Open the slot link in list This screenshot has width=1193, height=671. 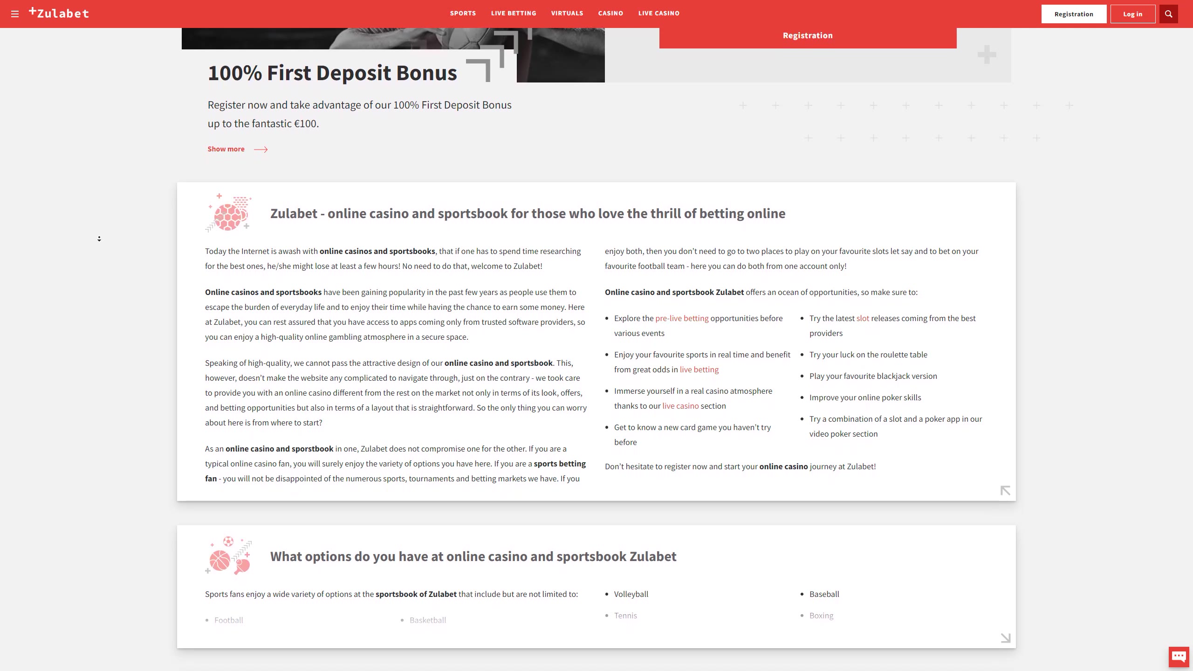pos(862,318)
